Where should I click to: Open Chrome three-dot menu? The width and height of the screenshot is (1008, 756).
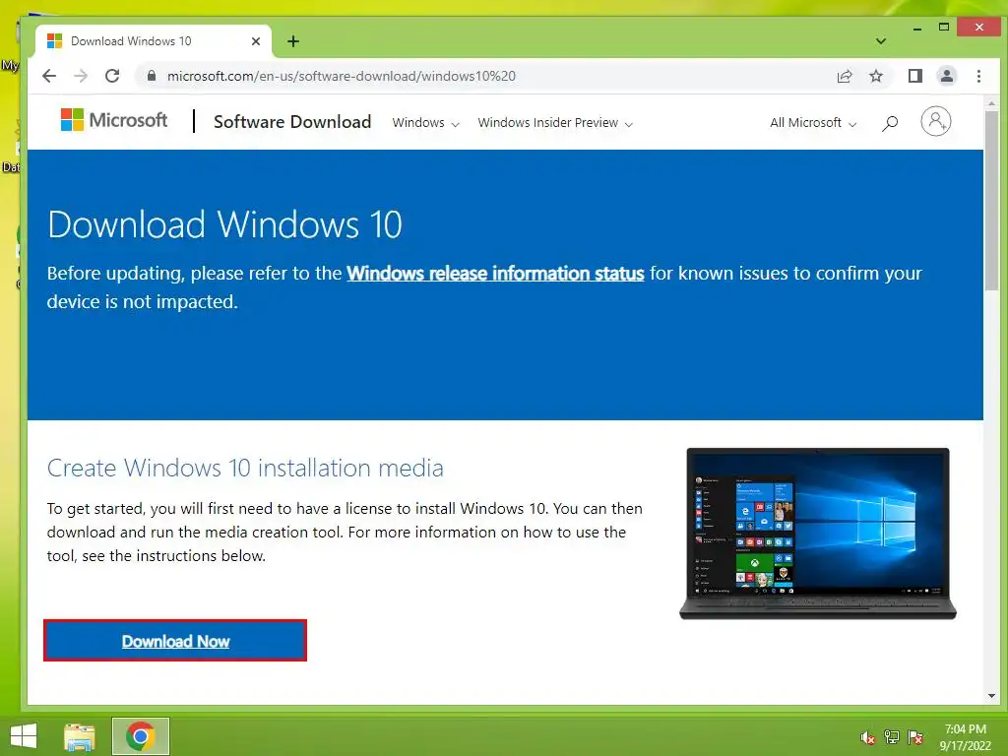coord(978,76)
